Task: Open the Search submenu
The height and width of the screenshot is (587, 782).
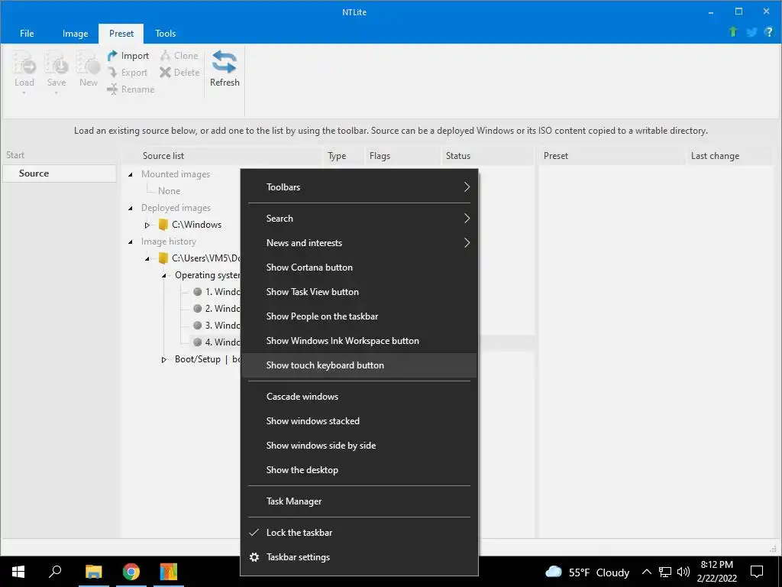Action: click(x=359, y=219)
